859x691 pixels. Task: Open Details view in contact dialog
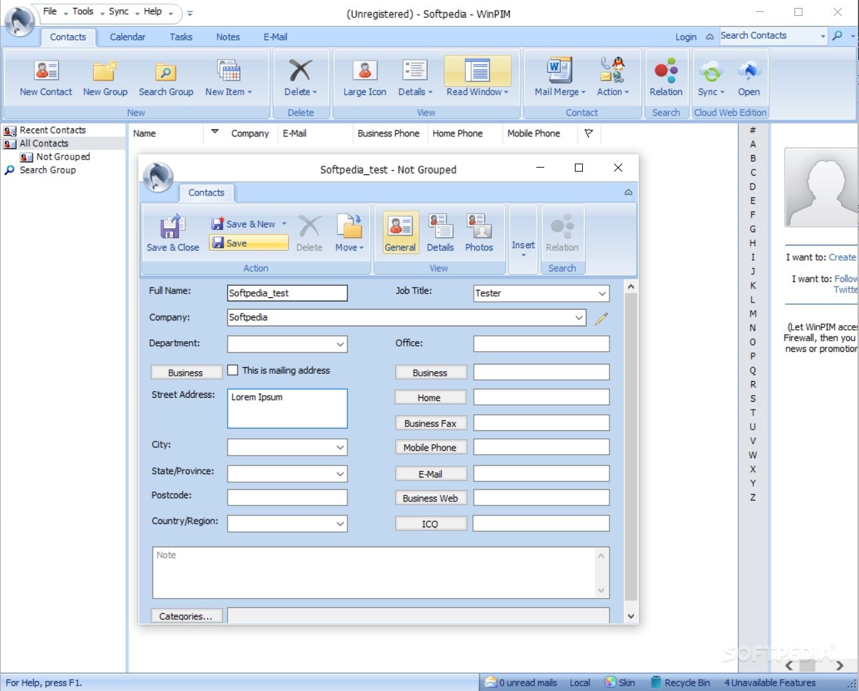440,233
